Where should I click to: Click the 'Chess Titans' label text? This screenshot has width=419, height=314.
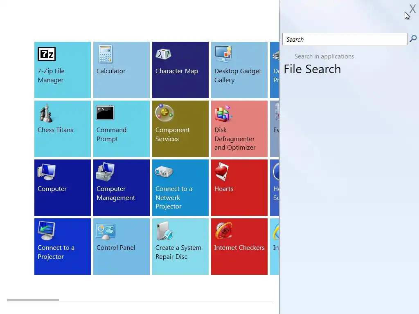point(55,130)
